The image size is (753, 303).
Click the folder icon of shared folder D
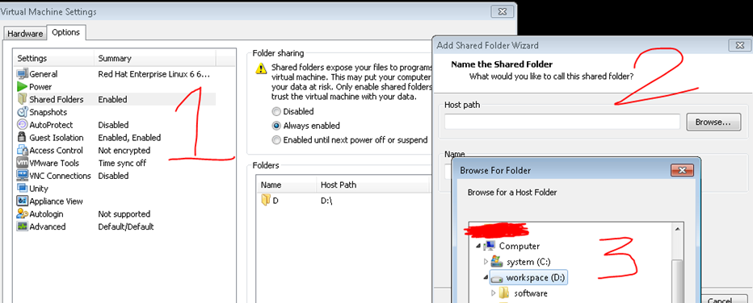point(266,201)
